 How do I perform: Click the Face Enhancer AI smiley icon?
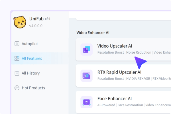click(x=86, y=102)
